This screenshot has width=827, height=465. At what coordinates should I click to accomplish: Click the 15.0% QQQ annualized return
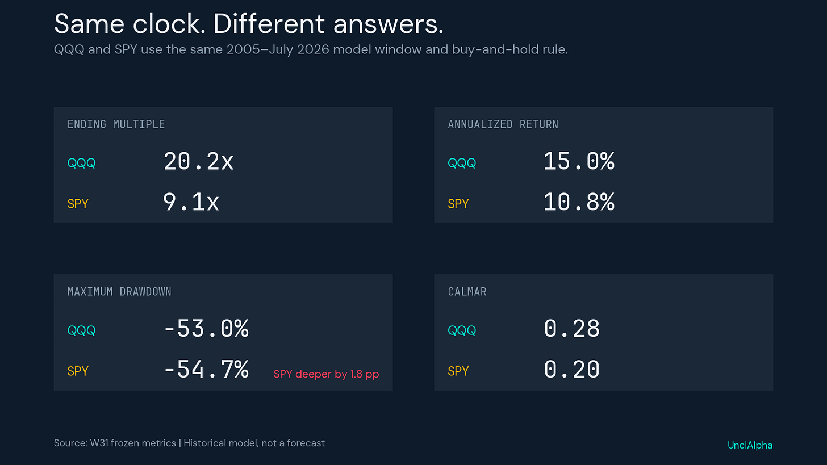[x=579, y=162]
